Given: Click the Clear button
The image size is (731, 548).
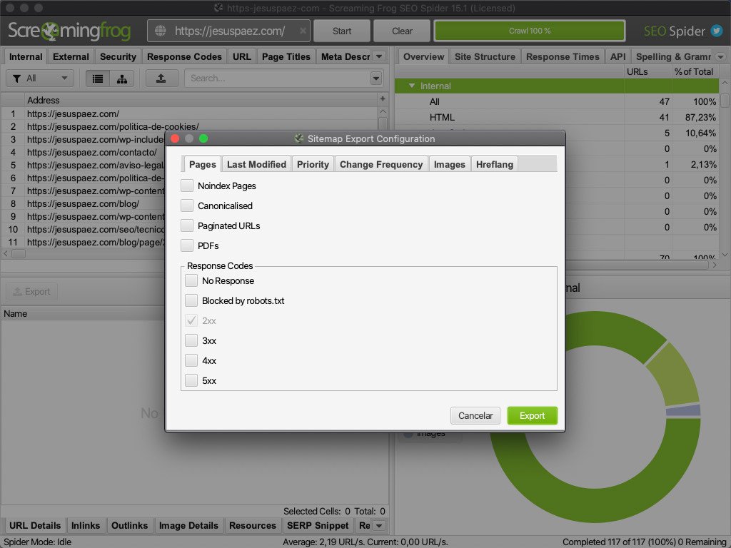Looking at the screenshot, I should point(402,31).
